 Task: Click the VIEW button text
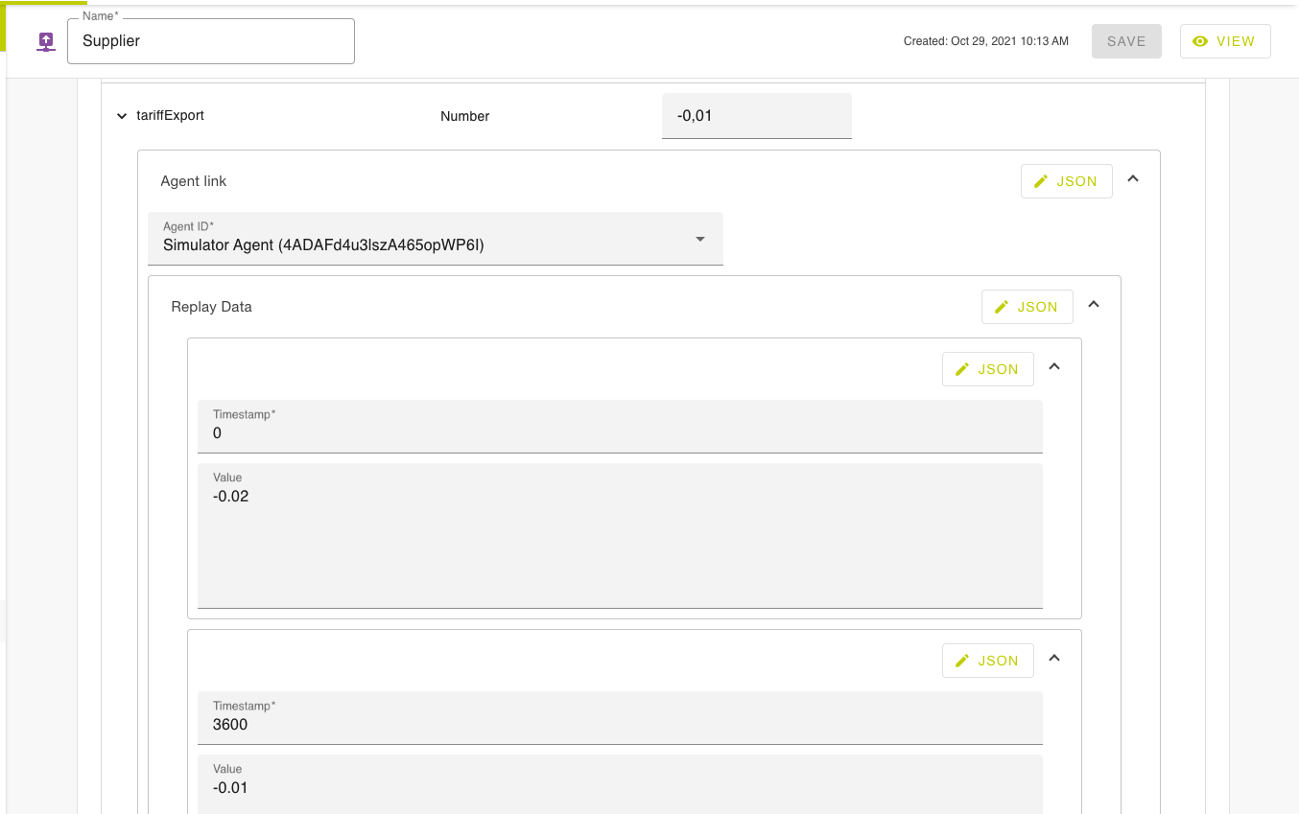pos(1235,41)
